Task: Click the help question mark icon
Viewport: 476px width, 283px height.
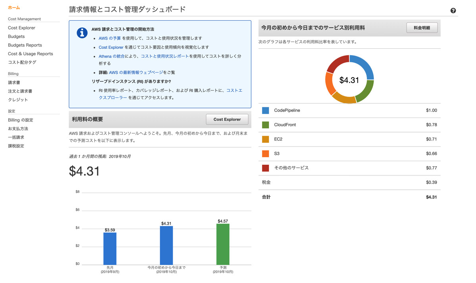Action: [453, 11]
